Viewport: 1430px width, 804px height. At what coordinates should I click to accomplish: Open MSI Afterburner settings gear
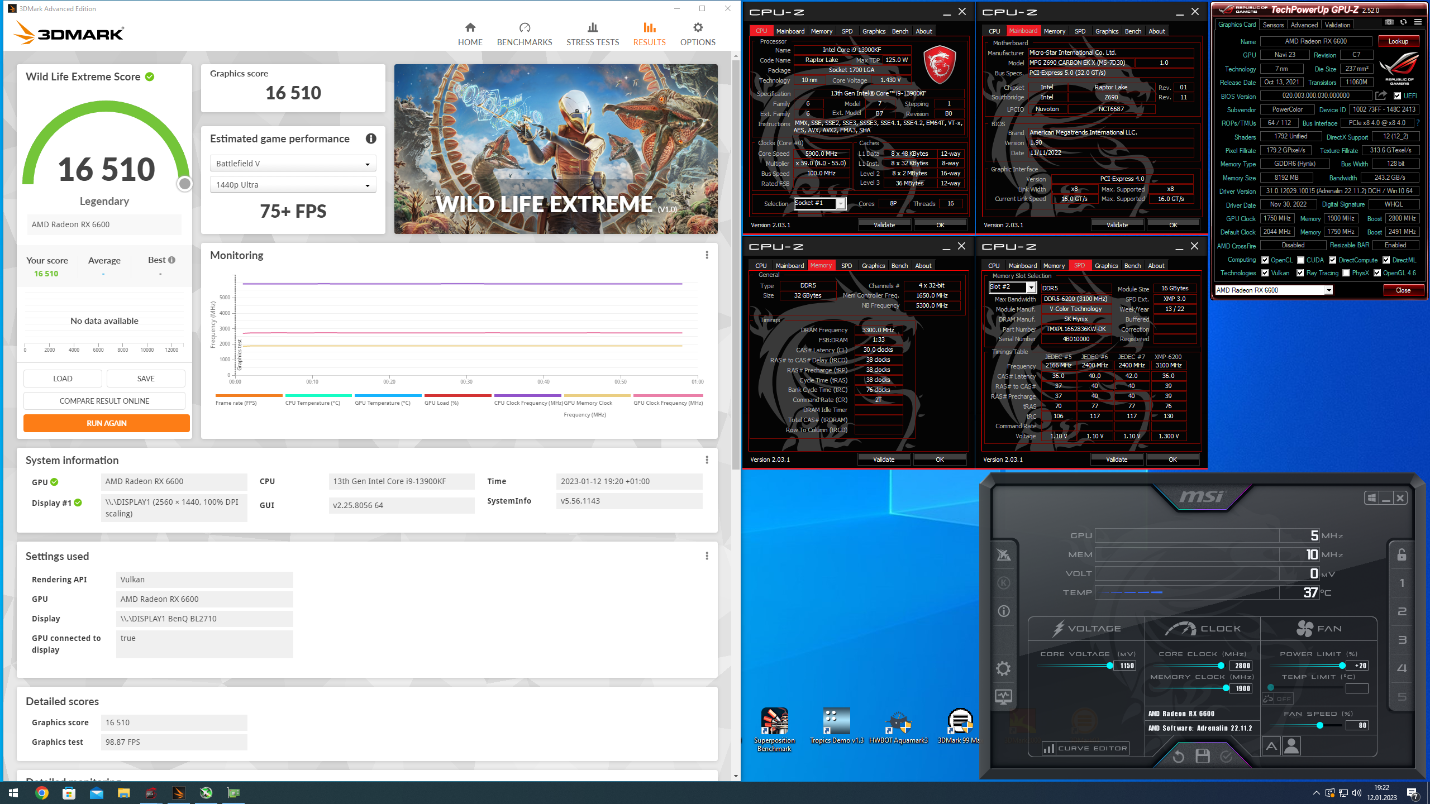[1004, 668]
